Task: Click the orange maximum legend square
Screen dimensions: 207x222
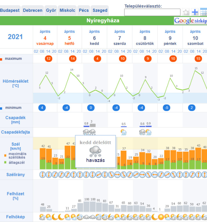Action: coord(1,59)
